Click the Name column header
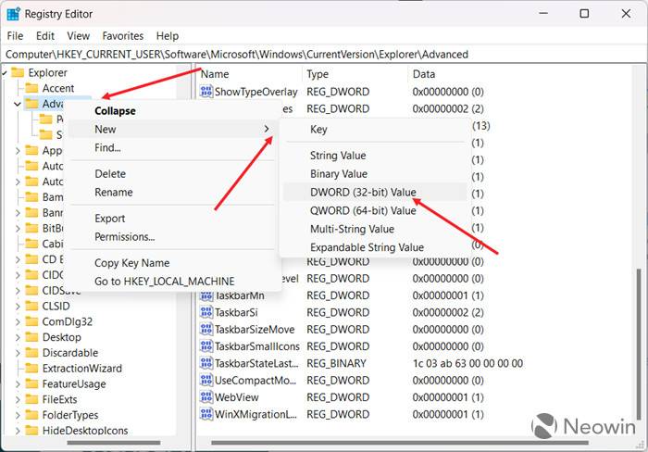The width and height of the screenshot is (648, 452). [248, 73]
